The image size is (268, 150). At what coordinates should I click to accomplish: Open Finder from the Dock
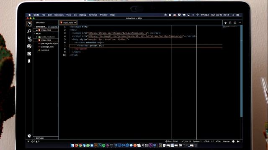click(x=72, y=145)
